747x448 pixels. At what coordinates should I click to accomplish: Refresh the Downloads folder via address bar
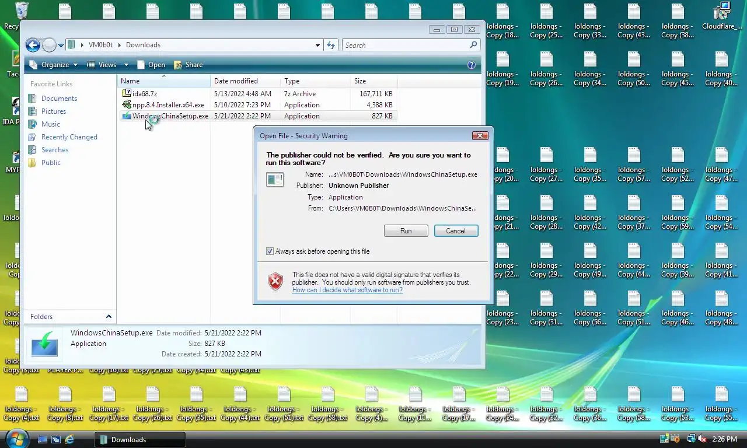point(331,45)
